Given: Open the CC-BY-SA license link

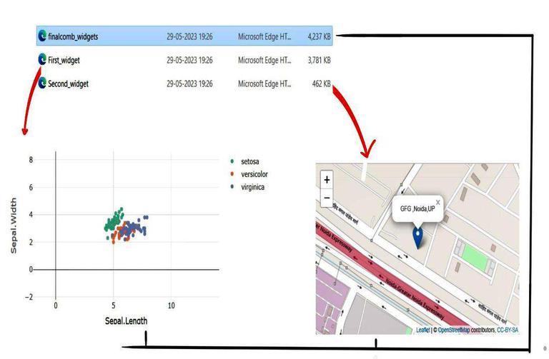Looking at the screenshot, I should pyautogui.click(x=508, y=330).
